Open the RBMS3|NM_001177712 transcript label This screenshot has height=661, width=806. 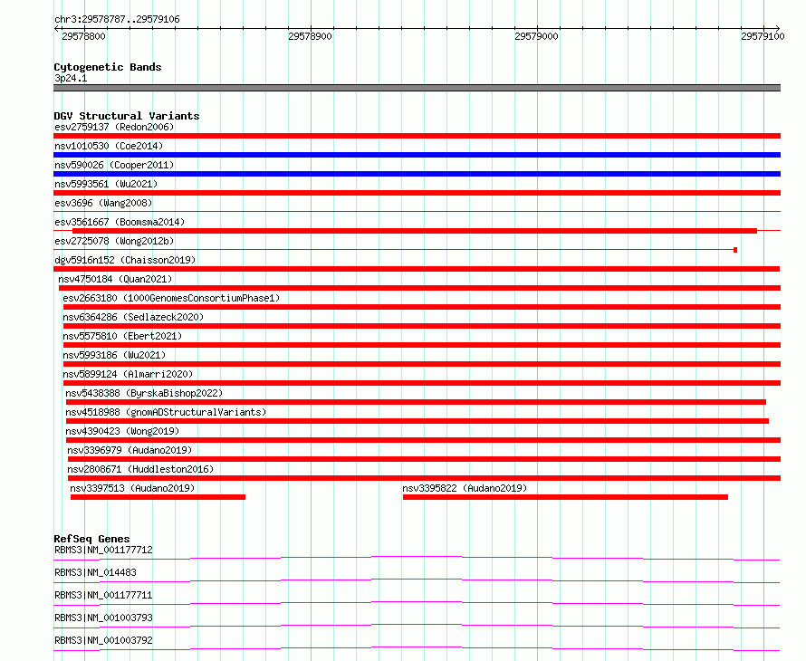coord(103,550)
